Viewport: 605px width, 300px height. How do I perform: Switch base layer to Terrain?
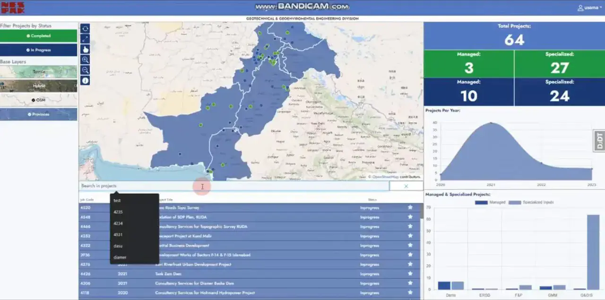click(x=39, y=72)
